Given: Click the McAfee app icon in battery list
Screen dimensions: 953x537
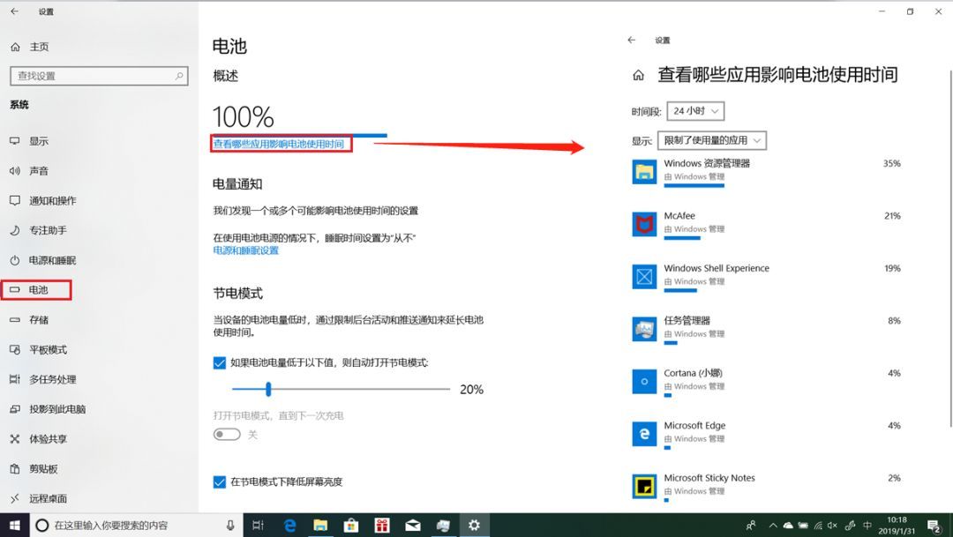Looking at the screenshot, I should (x=645, y=224).
